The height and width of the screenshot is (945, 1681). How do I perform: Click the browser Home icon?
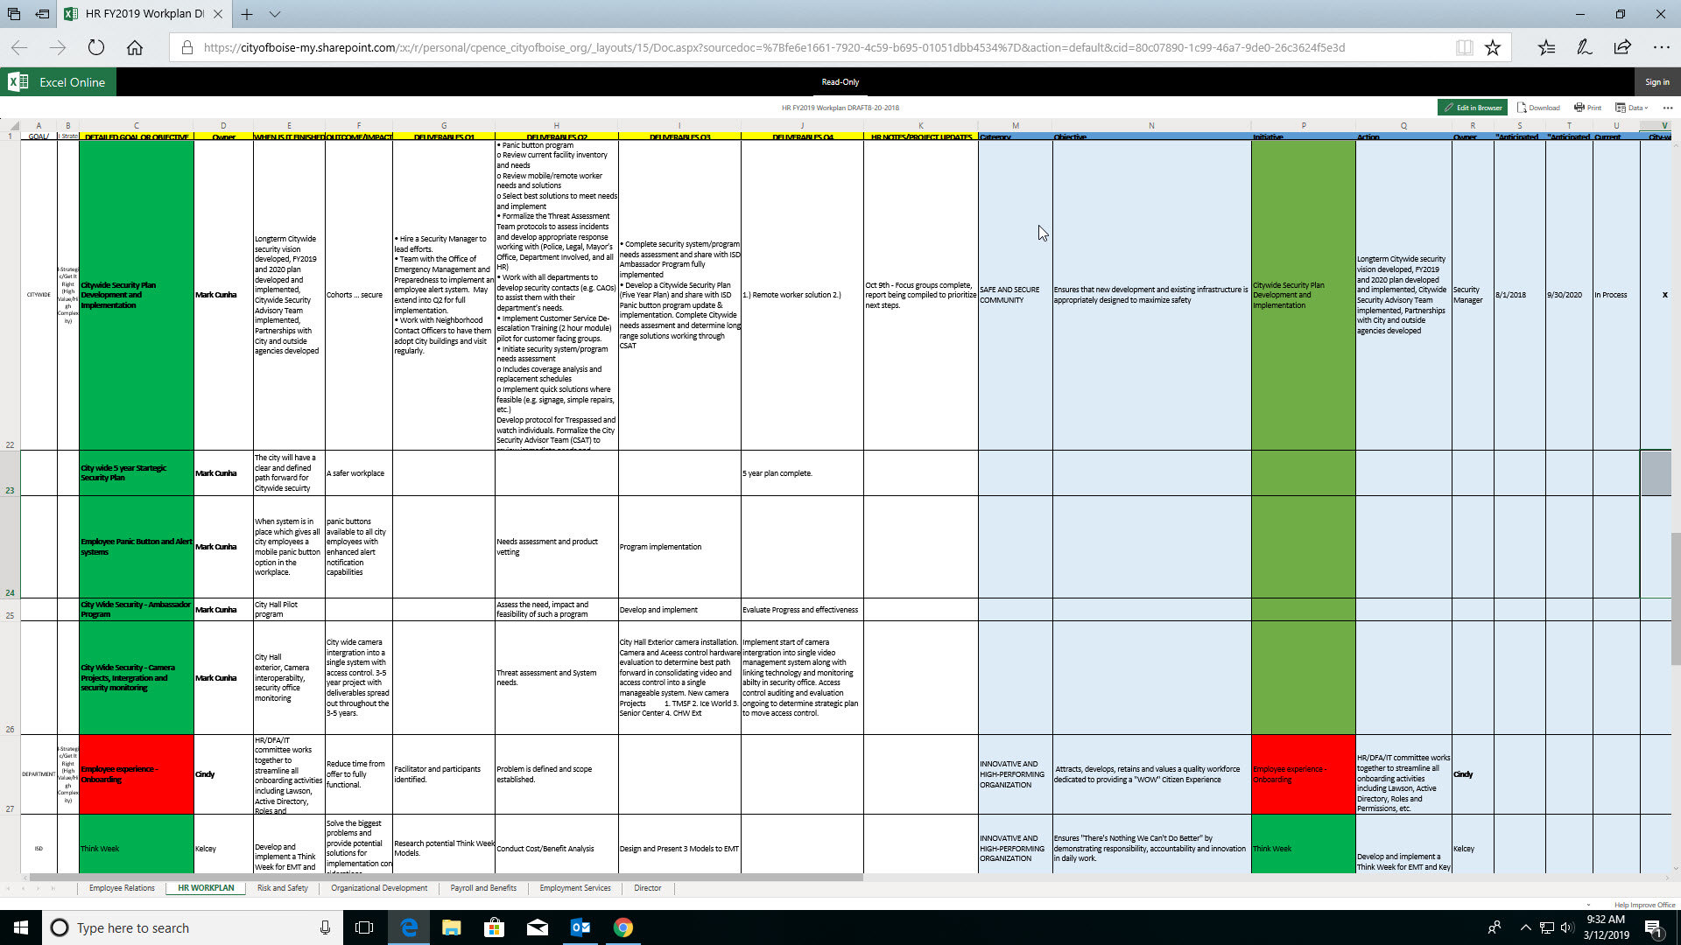pyautogui.click(x=135, y=48)
